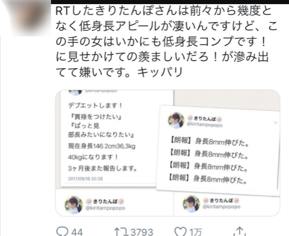Click the 【朗報】身長8mm伸びた text block
The width and height of the screenshot is (289, 236).
coord(209,160)
